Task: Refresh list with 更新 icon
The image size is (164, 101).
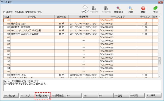Action: click(156, 10)
